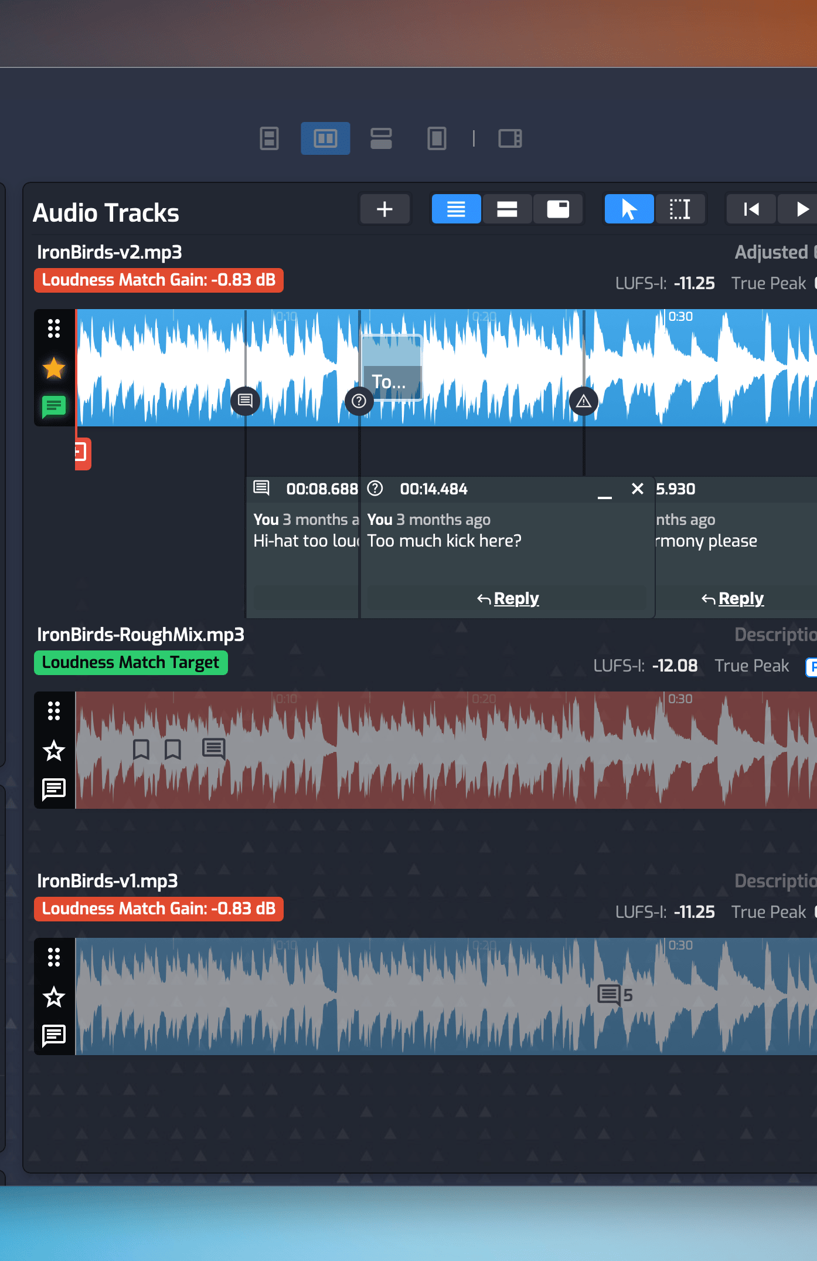Choose the highlighted split-panel layout icon

(x=325, y=138)
